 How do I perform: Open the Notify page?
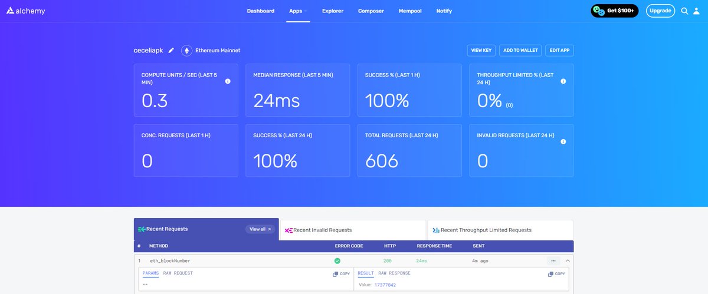click(444, 11)
